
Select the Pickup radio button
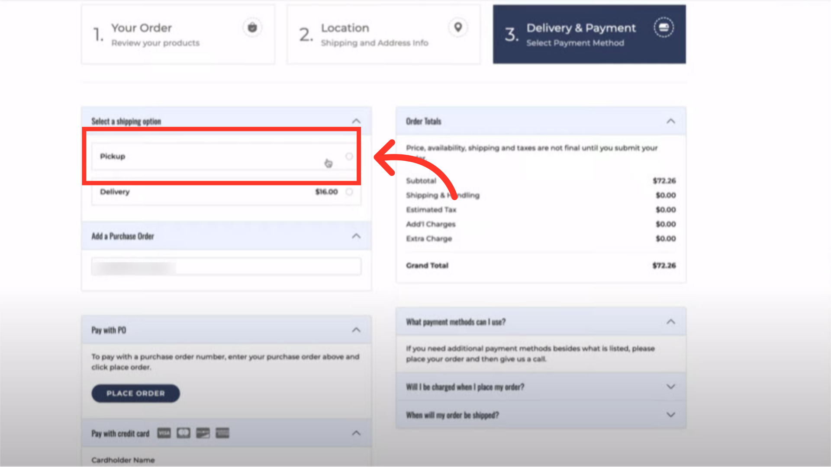349,156
